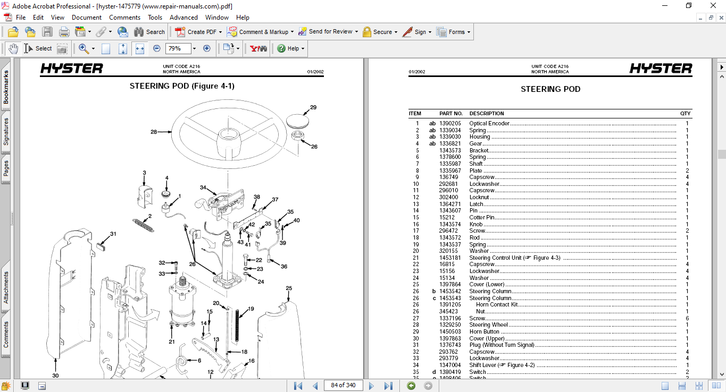Click the Search button
Viewport: 726px width, 392px height.
click(149, 32)
